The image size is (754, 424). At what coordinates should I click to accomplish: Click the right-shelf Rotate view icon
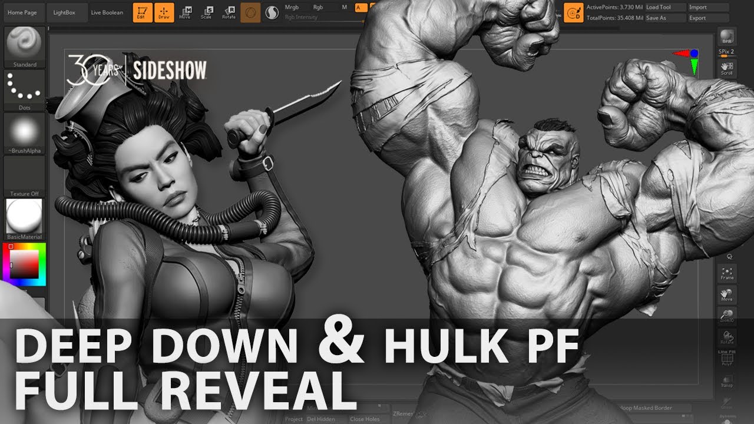tap(727, 338)
